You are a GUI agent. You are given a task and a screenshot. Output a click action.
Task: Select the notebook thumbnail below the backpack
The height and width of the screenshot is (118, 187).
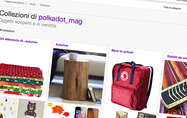tap(121, 114)
